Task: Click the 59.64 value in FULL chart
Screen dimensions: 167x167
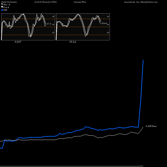Action: tap(104, 23)
